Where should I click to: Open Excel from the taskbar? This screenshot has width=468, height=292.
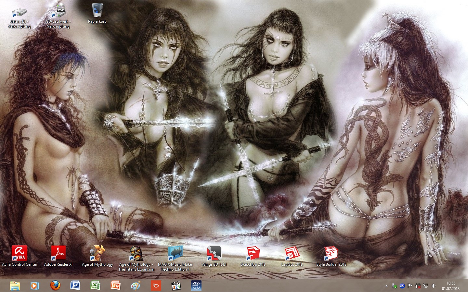pyautogui.click(x=95, y=286)
